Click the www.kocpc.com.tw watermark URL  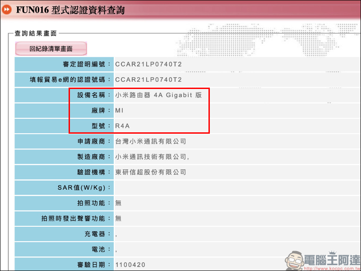332,266
